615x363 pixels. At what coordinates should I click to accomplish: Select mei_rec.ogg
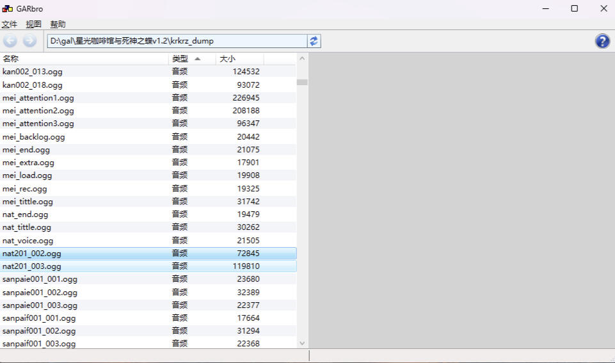coord(148,188)
